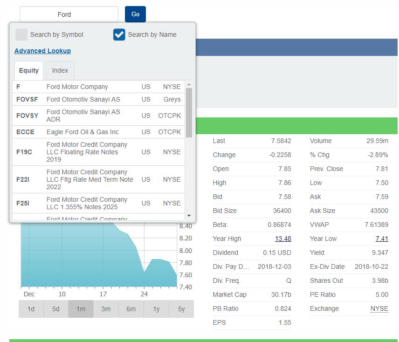399x342 pixels.
Task: Choose F19C Floating Rate Notes 2019 result
Action: coord(98,152)
